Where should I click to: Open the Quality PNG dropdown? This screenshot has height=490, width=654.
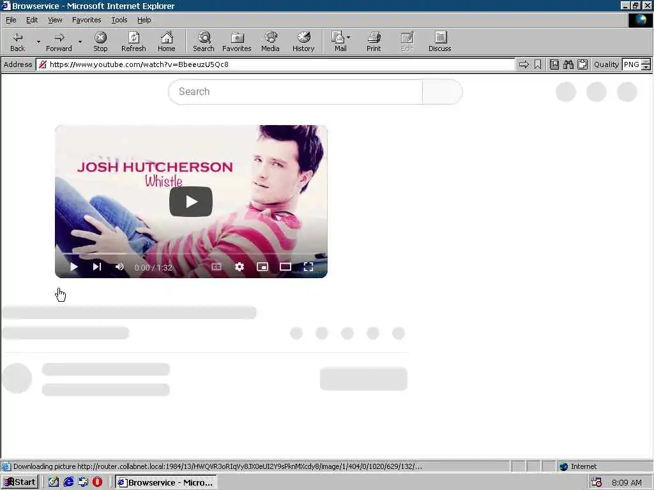(646, 64)
